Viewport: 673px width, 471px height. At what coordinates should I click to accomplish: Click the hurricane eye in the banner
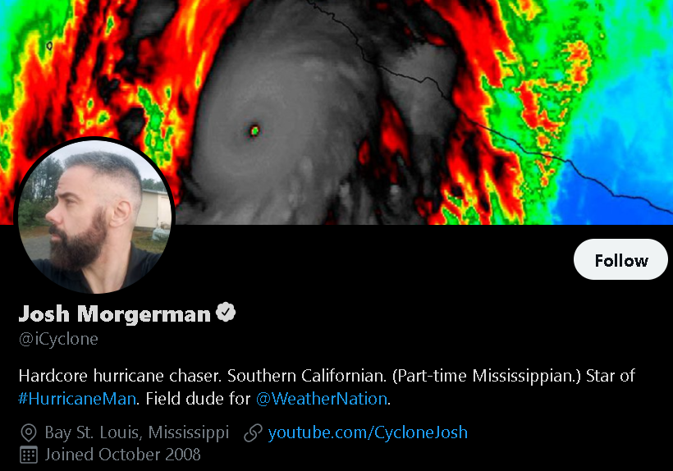pyautogui.click(x=254, y=130)
